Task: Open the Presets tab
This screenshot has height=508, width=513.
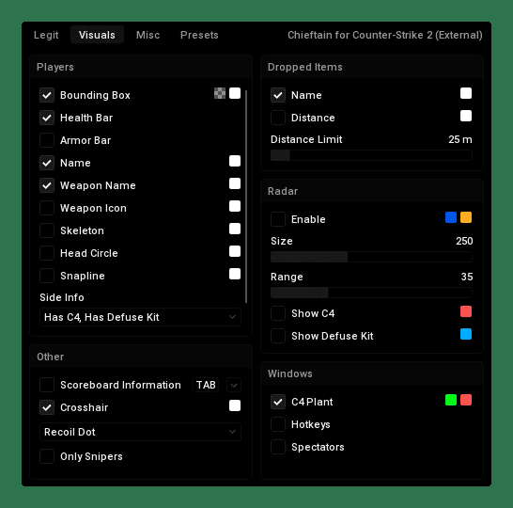Action: click(199, 35)
